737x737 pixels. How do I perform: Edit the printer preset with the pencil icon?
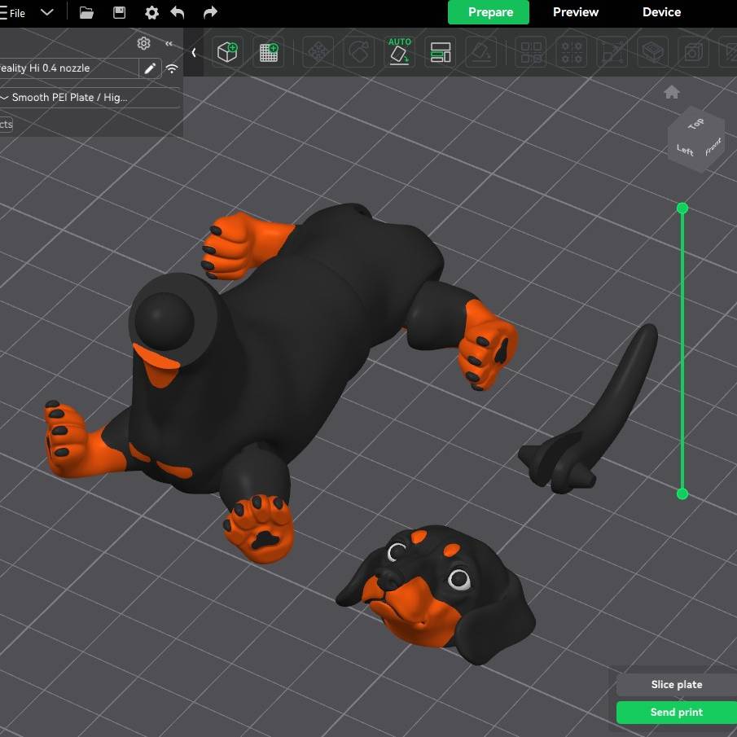coord(150,68)
